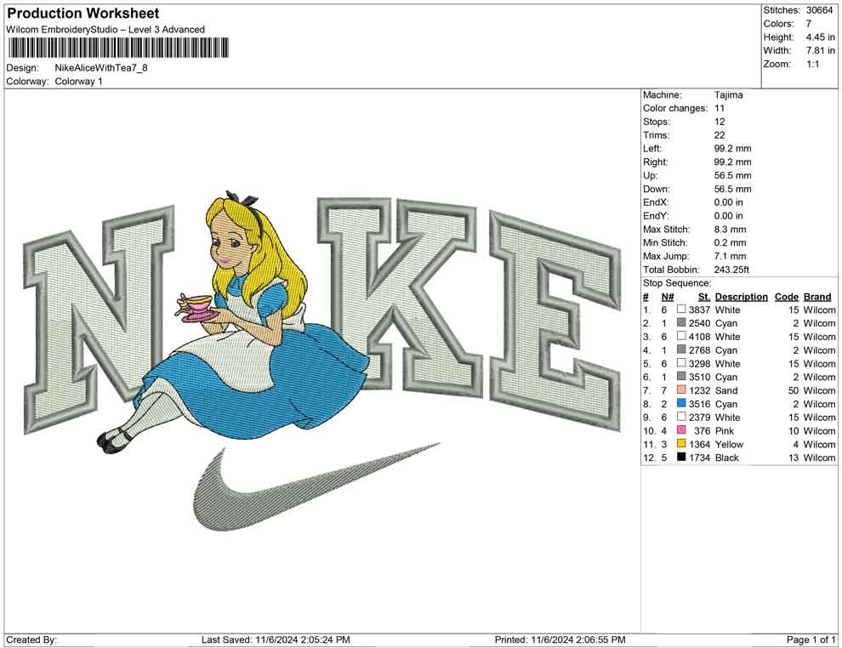Viewport: 842px width, 648px height.
Task: Click 'Last Saved: 11/6/2024 2:05:24 PM'
Action: click(276, 639)
